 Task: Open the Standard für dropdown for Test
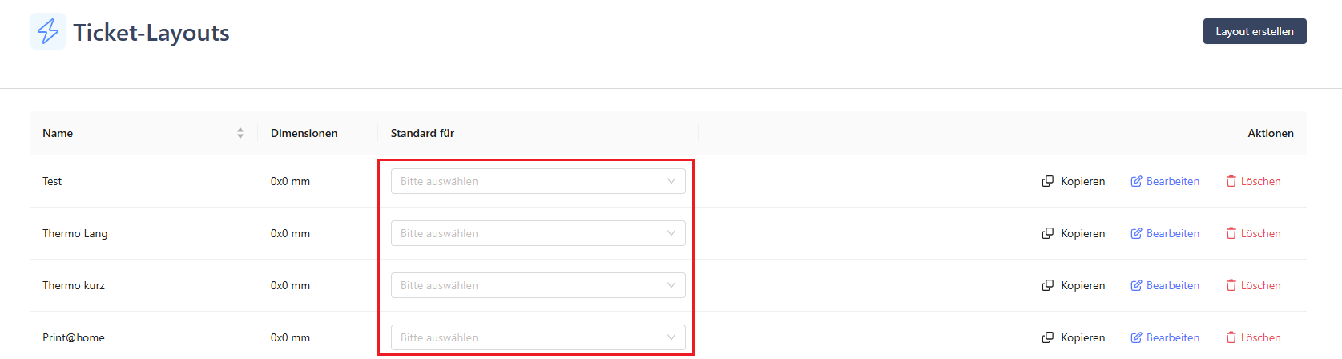point(538,181)
